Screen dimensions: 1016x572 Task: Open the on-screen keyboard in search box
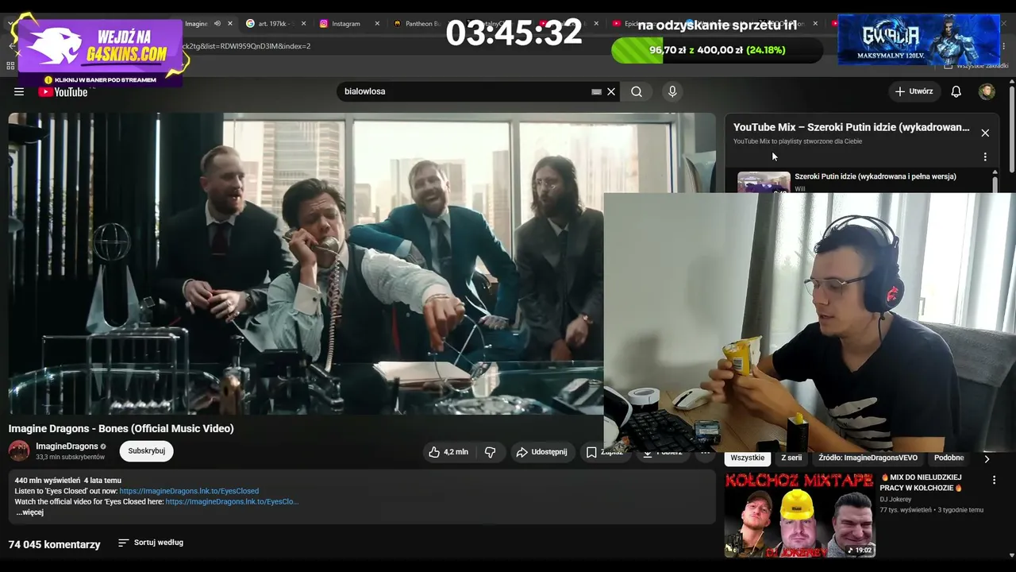click(596, 91)
